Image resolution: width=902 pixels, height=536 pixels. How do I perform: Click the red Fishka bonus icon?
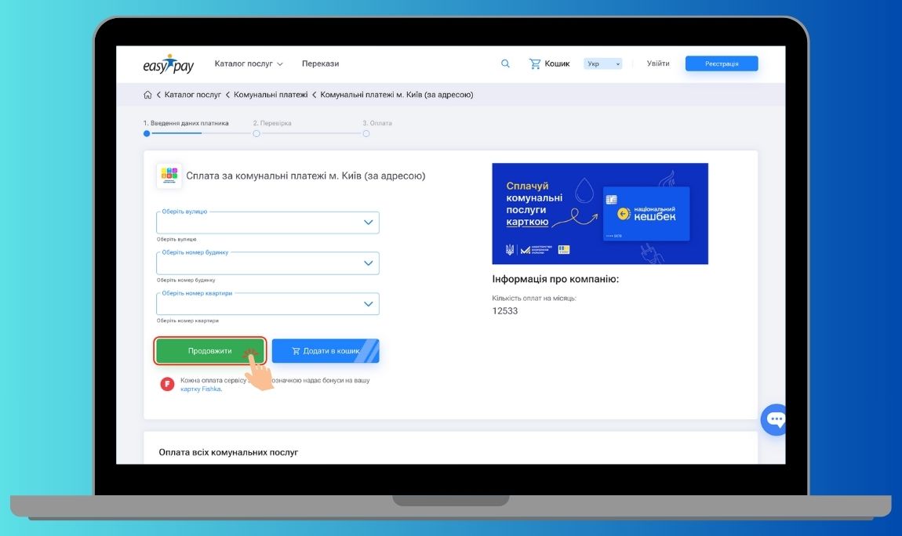[167, 384]
